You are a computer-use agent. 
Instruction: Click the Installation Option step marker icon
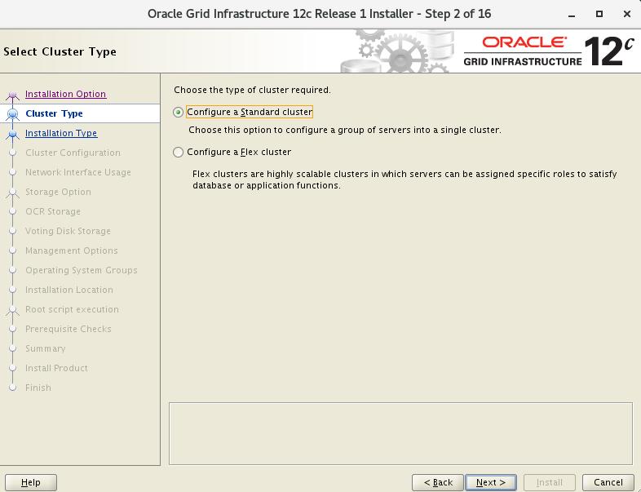[x=12, y=95]
